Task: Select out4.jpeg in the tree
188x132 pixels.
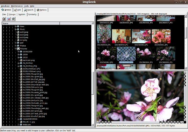Action: pyautogui.click(x=24, y=37)
